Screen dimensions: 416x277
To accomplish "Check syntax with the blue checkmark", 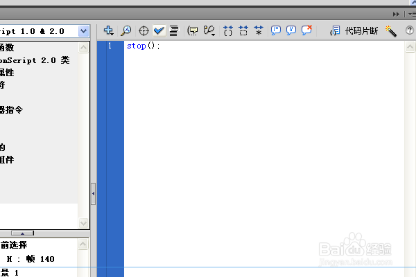I will coord(159,30).
